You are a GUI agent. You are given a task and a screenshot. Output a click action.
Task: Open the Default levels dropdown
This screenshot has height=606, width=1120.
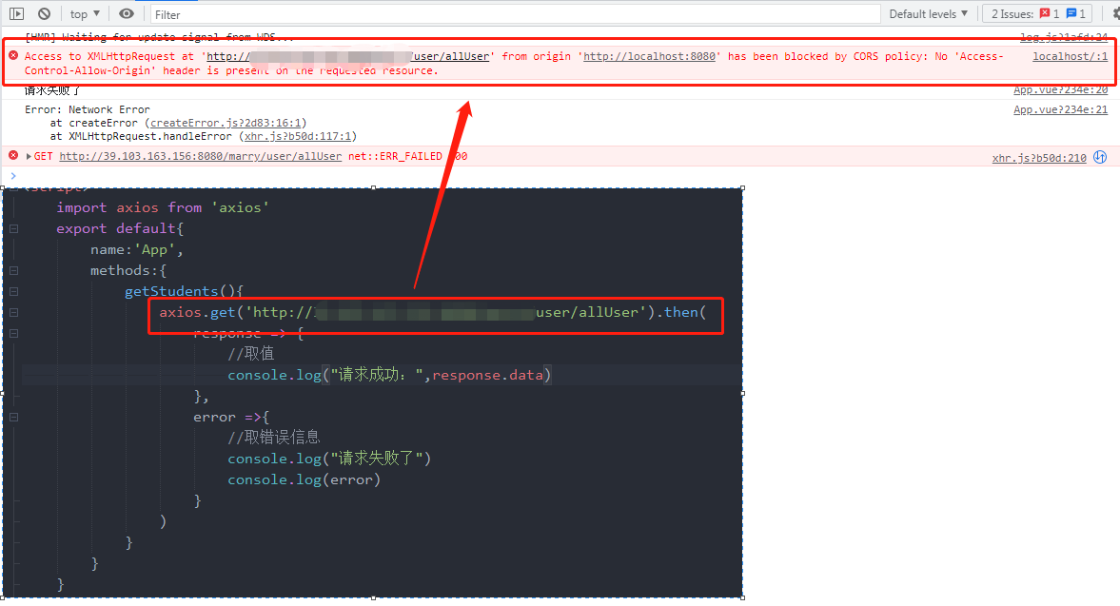click(928, 13)
